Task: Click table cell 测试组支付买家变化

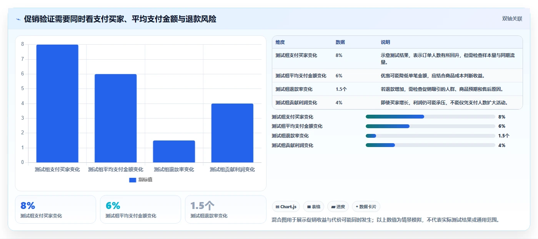Action: pos(296,55)
